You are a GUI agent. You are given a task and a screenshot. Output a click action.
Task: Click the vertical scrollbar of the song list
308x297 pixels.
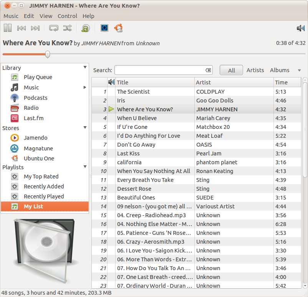pyautogui.click(x=305, y=130)
